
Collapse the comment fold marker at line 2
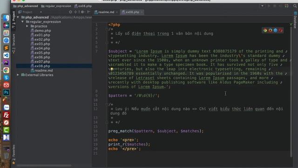point(107,29)
